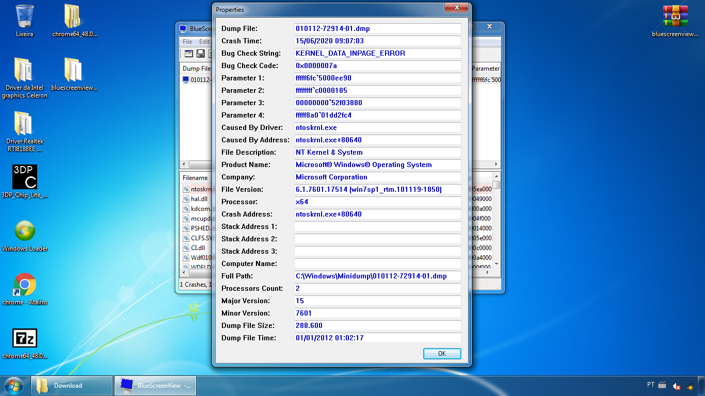Click the Dump File value field

(378, 28)
